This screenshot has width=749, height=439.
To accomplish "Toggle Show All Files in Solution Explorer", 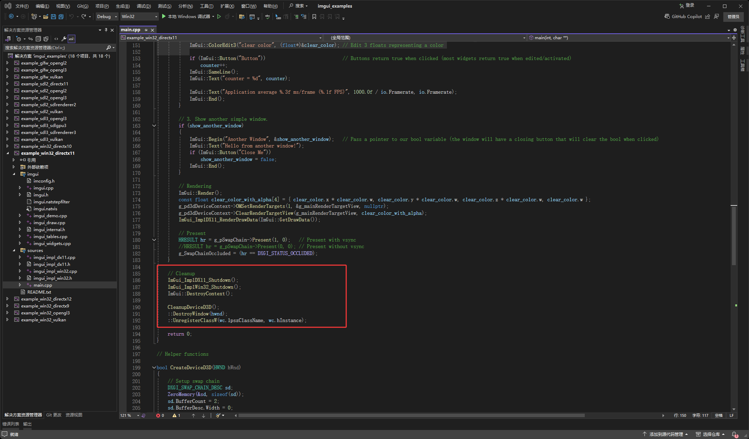I will (x=46, y=39).
